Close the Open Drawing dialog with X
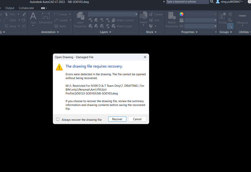Screen dimensions: 251x172 pyautogui.click(x=145, y=57)
